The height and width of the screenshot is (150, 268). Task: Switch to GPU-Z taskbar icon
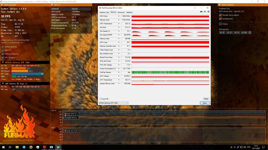click(58, 147)
